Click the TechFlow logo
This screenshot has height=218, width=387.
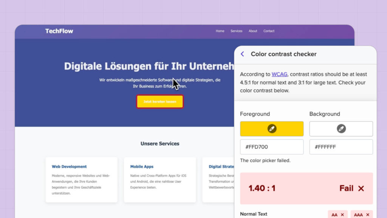[x=59, y=31]
